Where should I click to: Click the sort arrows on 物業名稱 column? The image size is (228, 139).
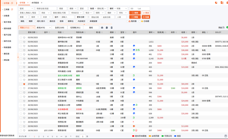tap(85, 32)
